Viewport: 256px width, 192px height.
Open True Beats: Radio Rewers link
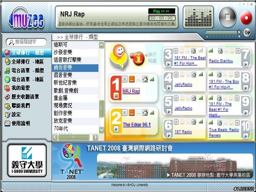pos(224,132)
